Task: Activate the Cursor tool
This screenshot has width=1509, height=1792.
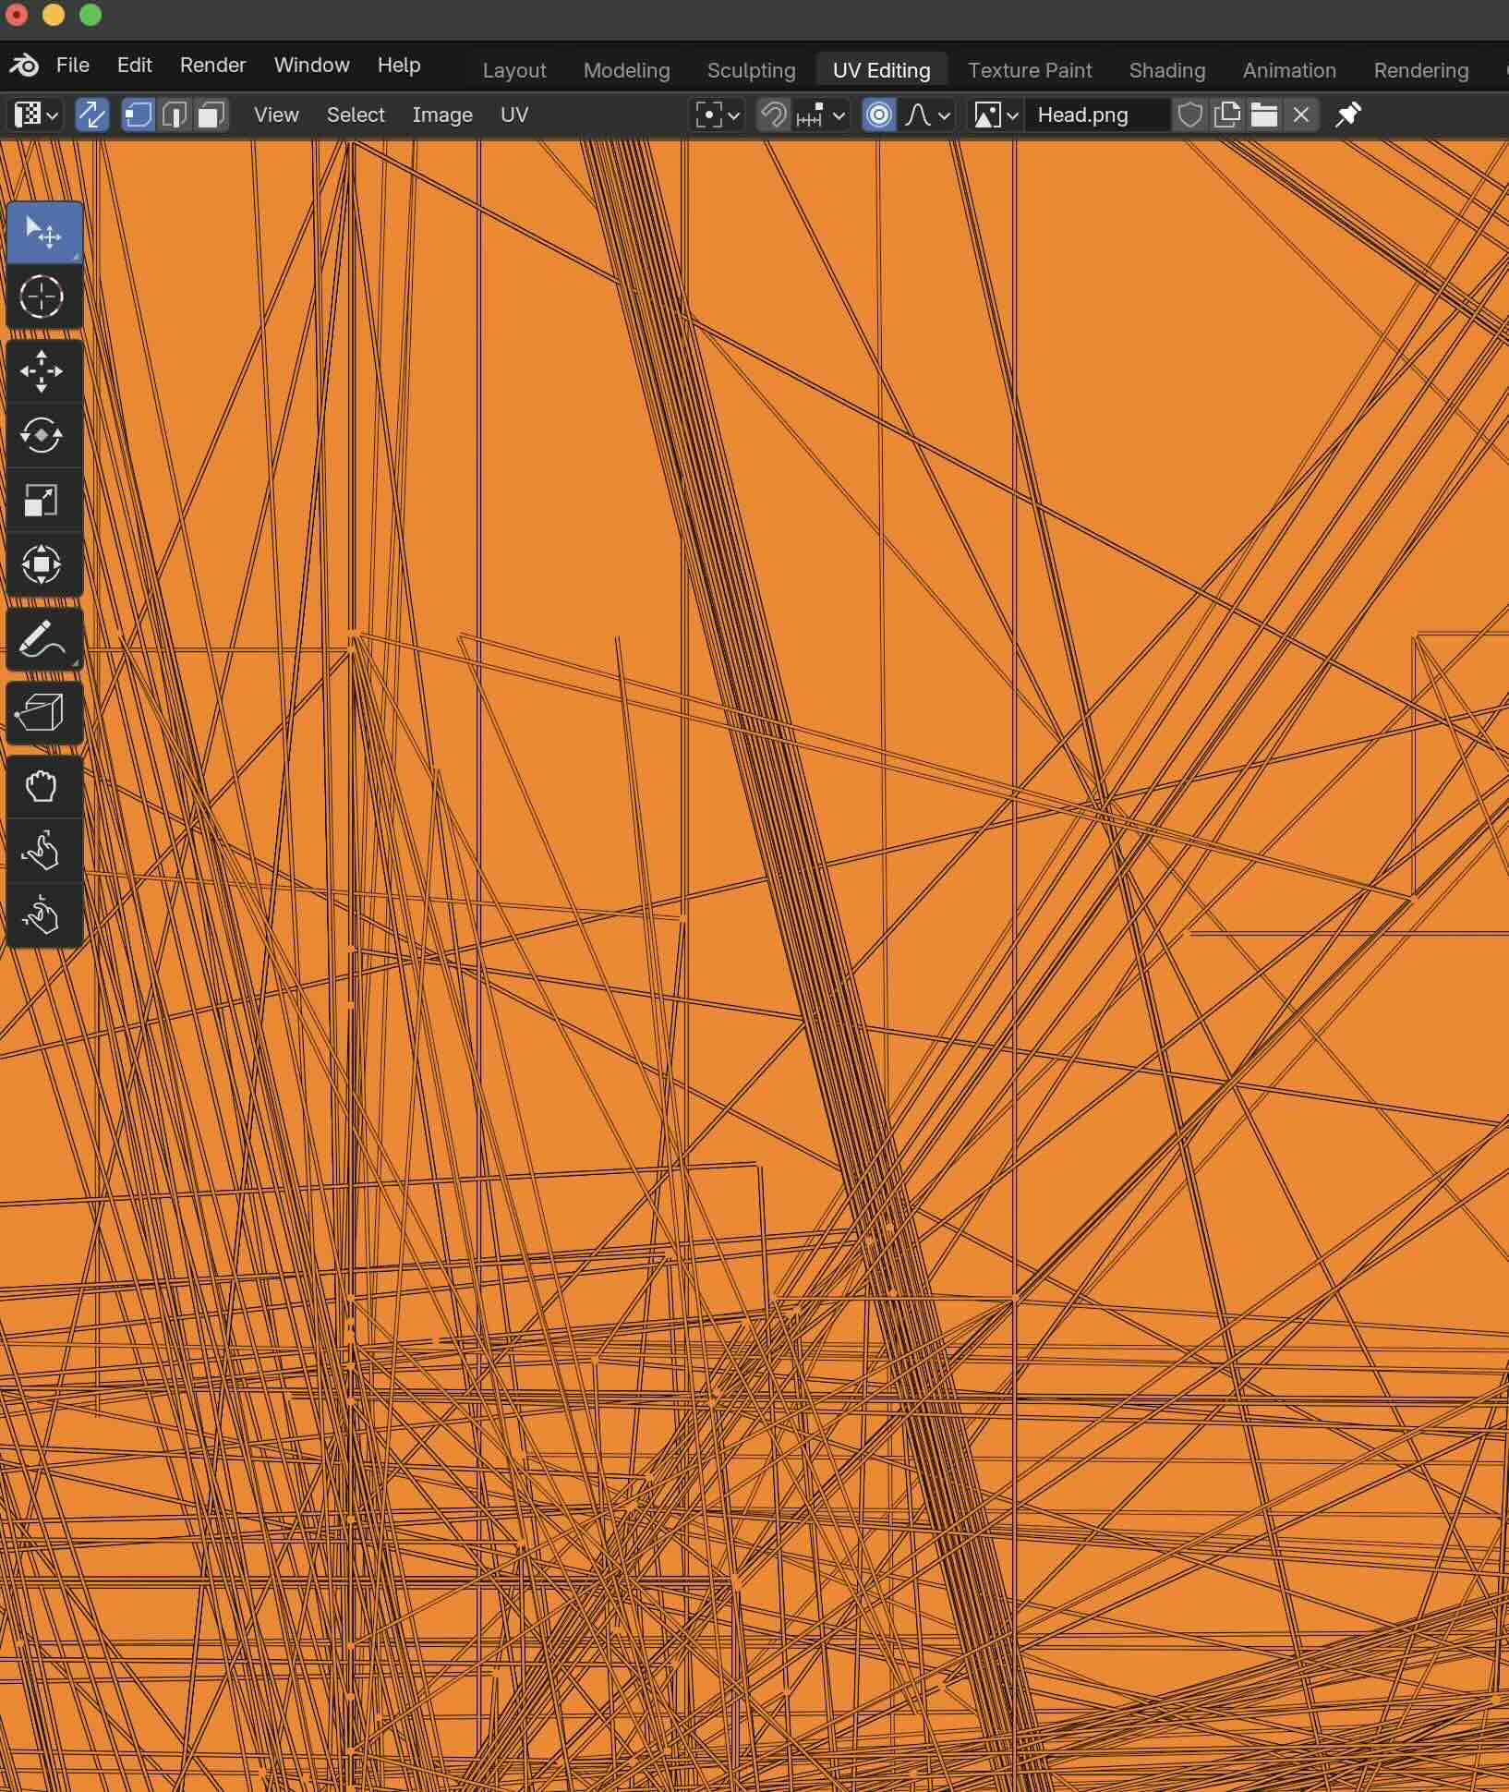Action: tap(43, 297)
